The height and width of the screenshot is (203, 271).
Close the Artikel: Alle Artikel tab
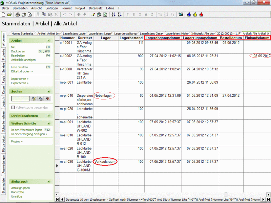click(268, 33)
